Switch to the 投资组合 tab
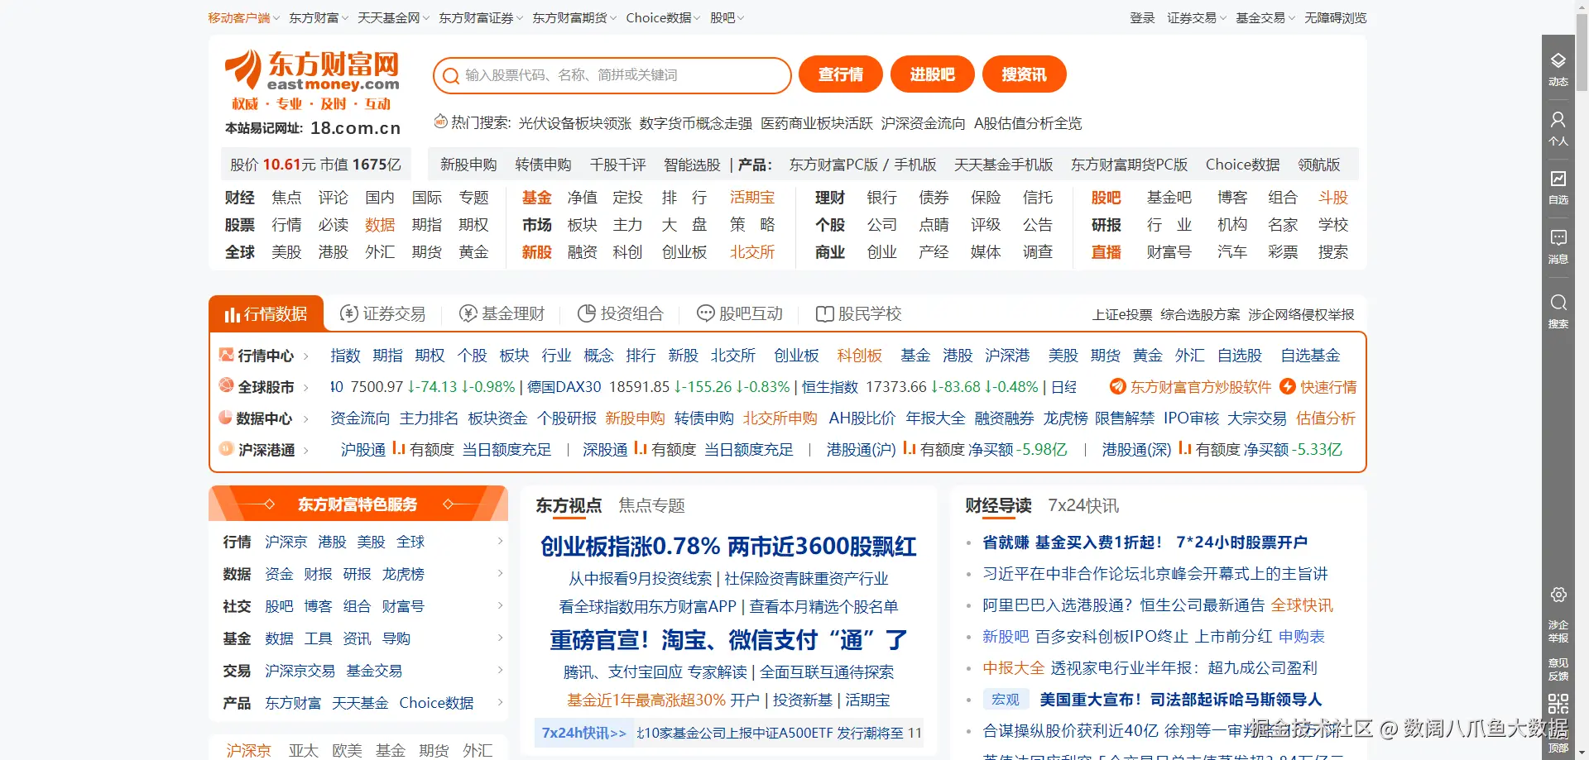The height and width of the screenshot is (760, 1589). (x=621, y=314)
